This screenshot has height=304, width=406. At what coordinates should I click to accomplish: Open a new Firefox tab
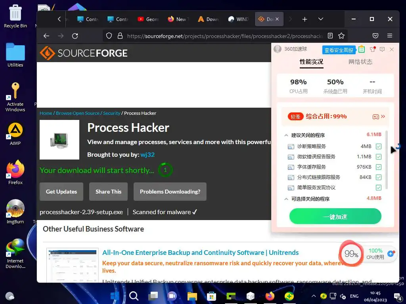pyautogui.click(x=305, y=19)
